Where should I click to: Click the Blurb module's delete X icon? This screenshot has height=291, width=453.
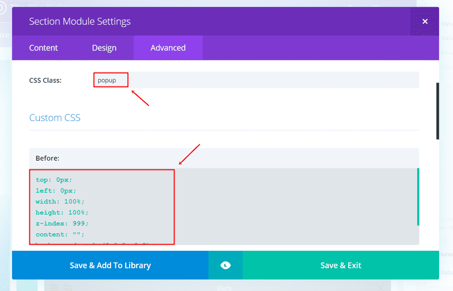pyautogui.click(x=381, y=287)
